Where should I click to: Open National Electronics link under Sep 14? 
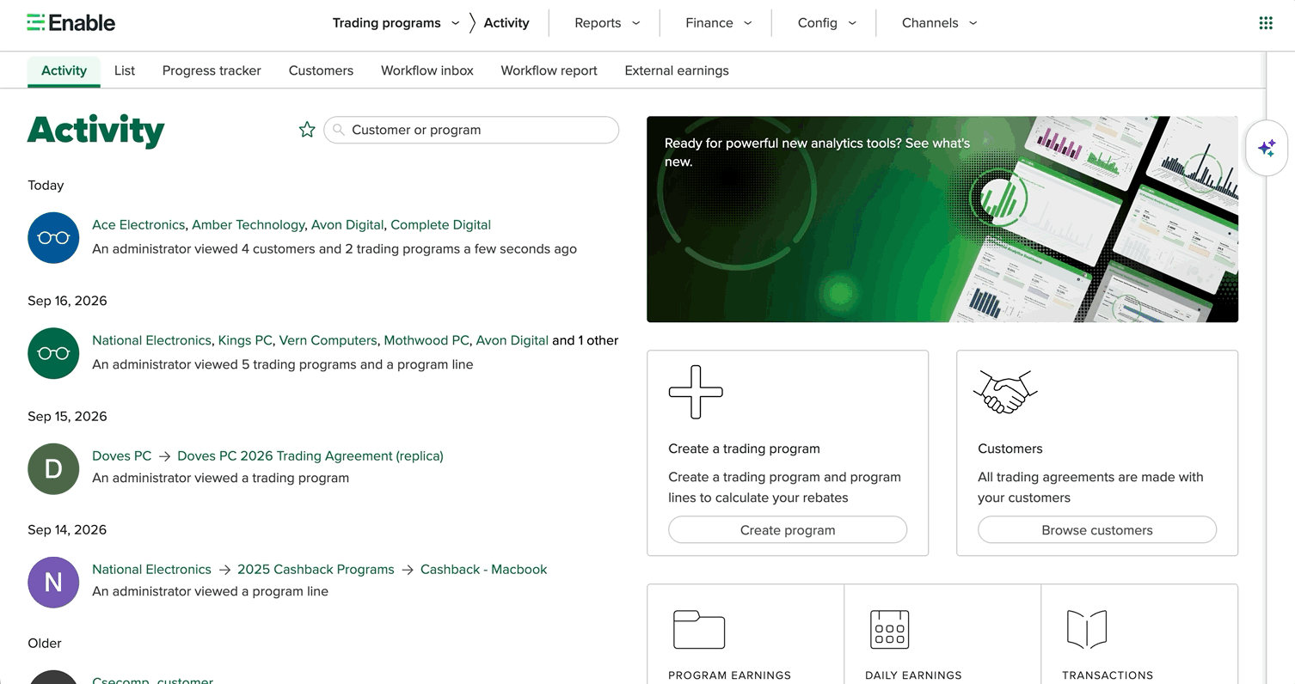click(x=151, y=570)
